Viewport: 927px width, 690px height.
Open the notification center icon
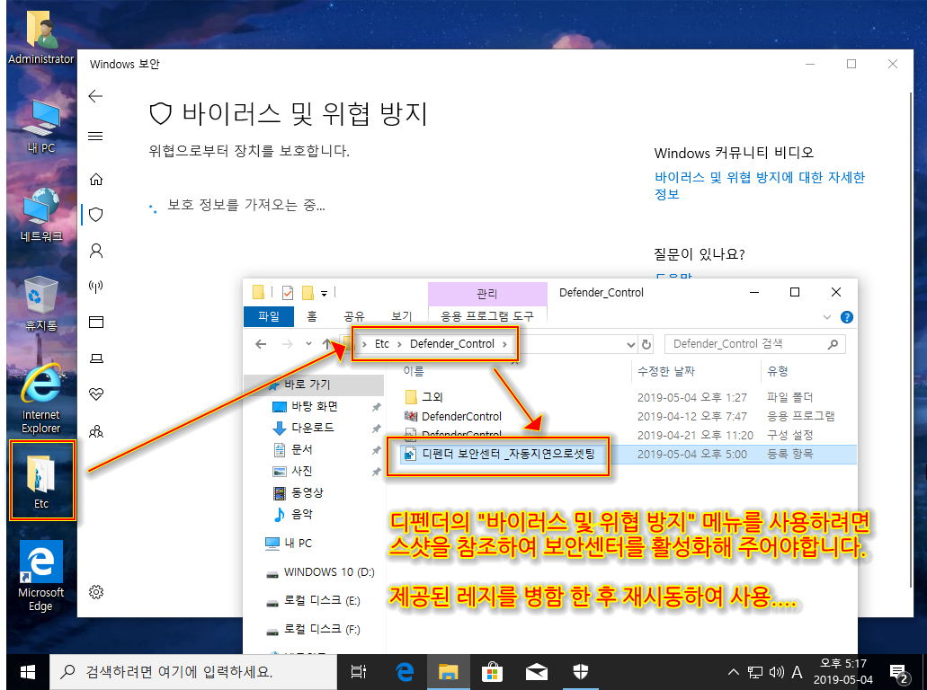(x=899, y=672)
